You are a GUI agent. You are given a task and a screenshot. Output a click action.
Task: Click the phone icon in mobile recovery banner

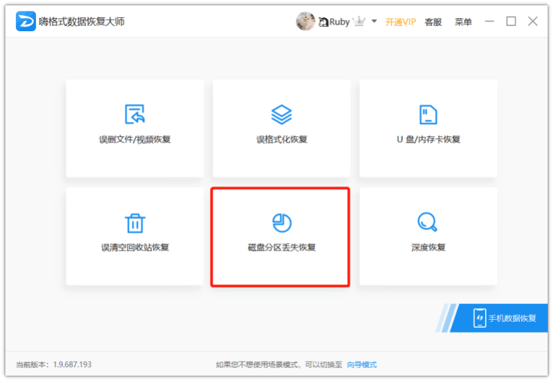click(480, 318)
